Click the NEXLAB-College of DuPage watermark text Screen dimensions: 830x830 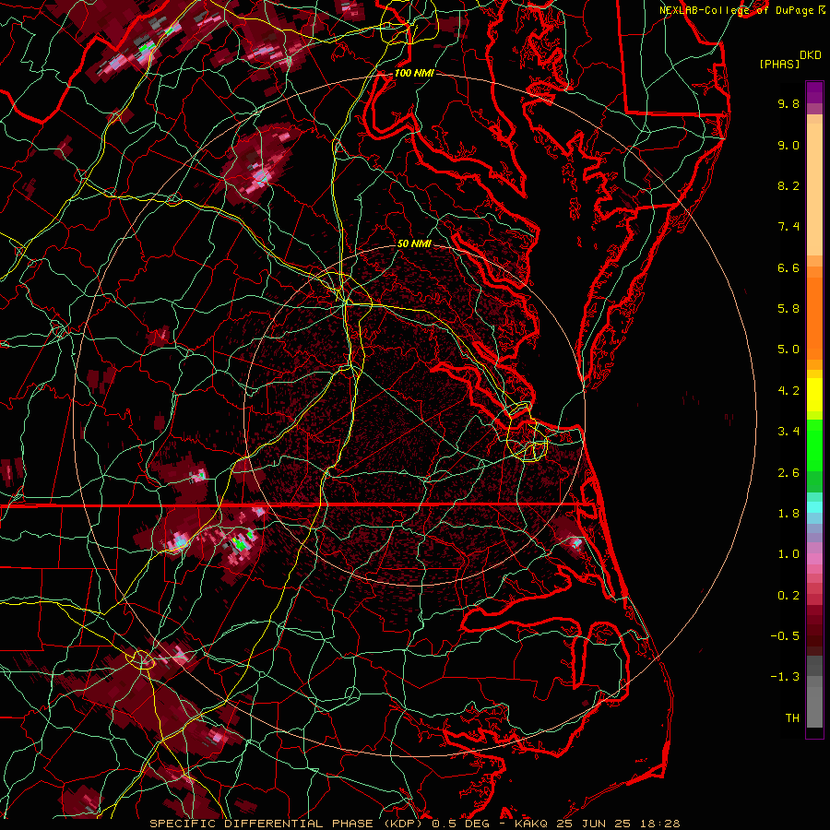point(742,10)
